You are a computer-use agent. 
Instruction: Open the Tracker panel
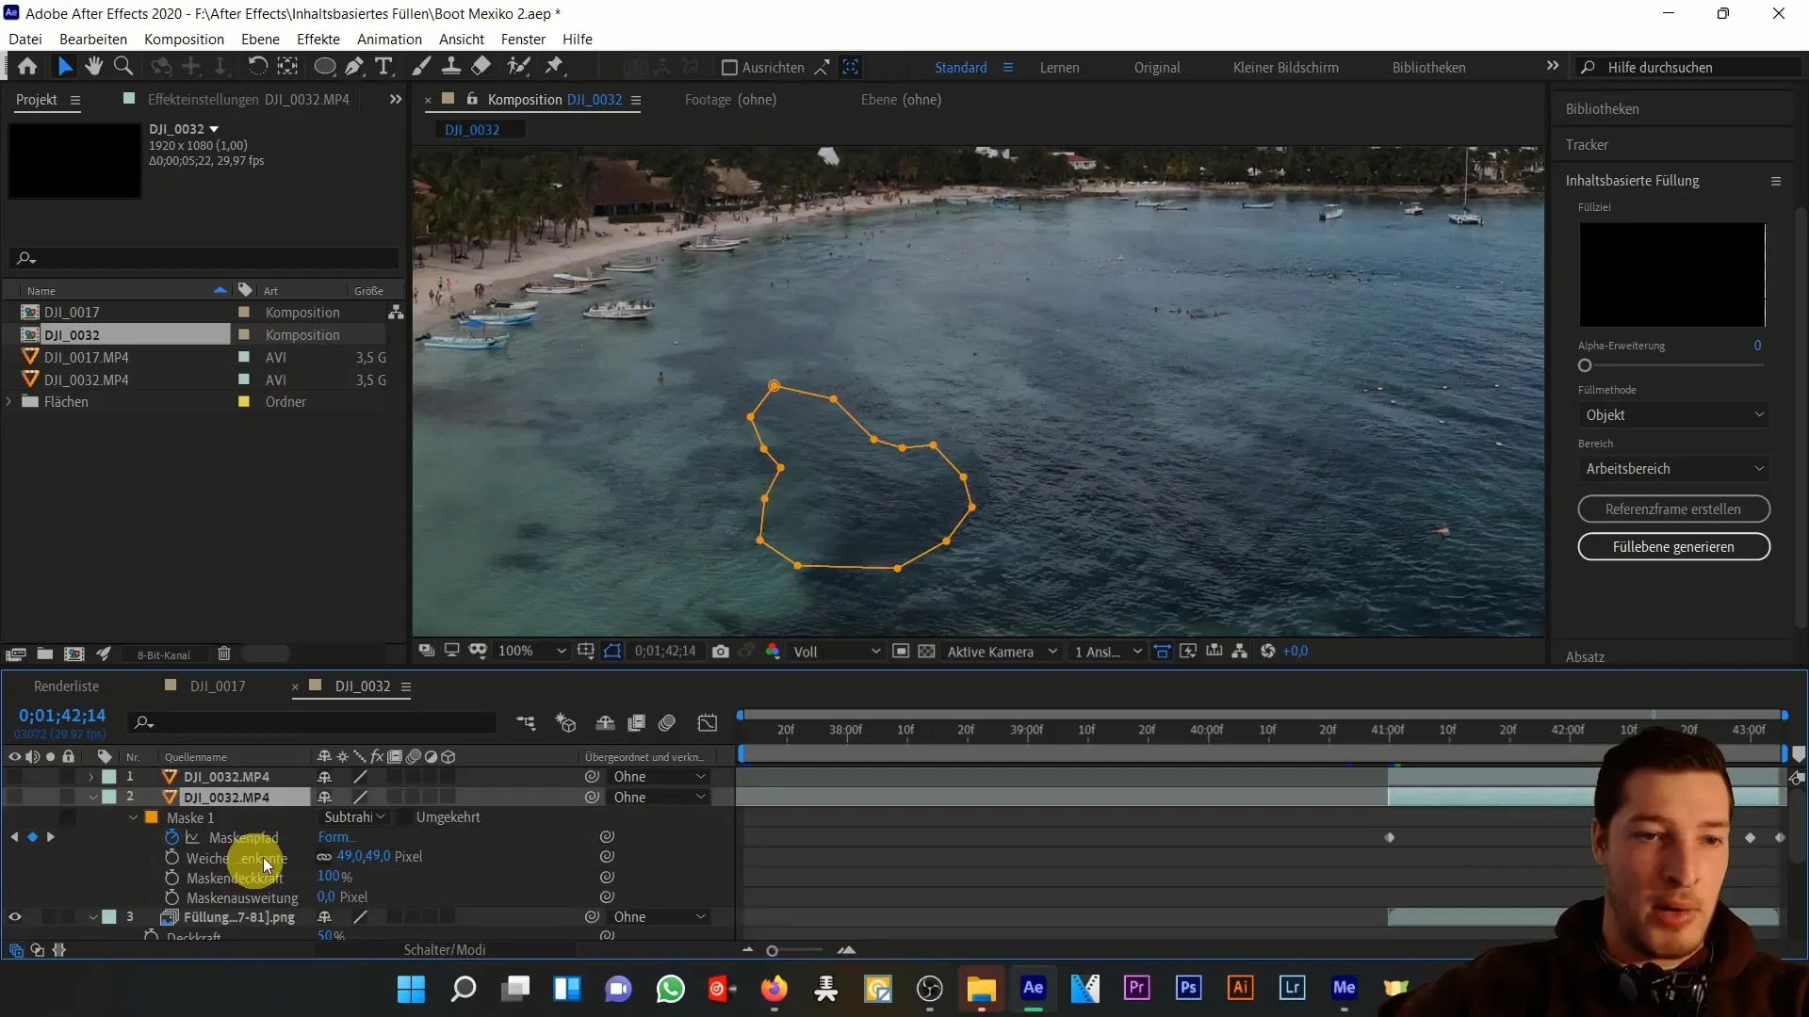(1587, 145)
